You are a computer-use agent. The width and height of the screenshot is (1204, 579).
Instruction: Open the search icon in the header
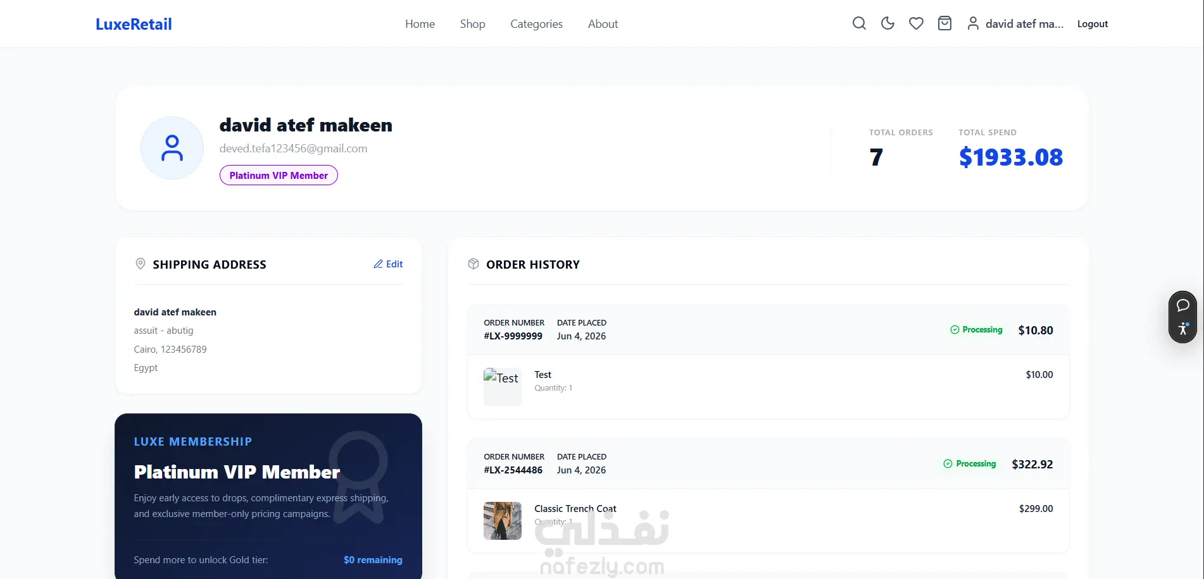click(859, 23)
